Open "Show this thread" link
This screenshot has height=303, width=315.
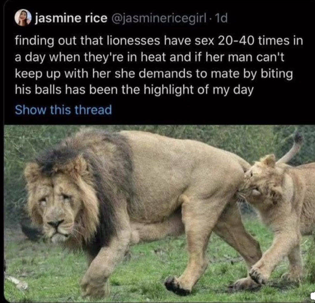point(63,110)
